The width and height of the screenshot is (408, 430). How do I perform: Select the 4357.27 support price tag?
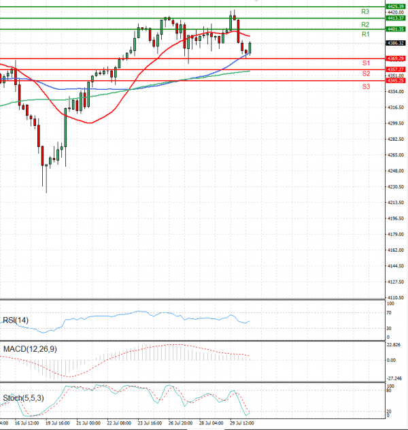396,69
